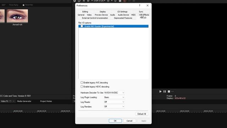Open the Video preferences tab
Image resolution: width=227 pixels, height=128 pixels.
click(89, 15)
